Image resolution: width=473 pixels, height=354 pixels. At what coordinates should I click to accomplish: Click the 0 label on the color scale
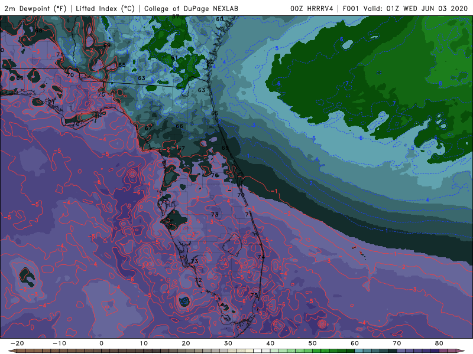coord(101,343)
